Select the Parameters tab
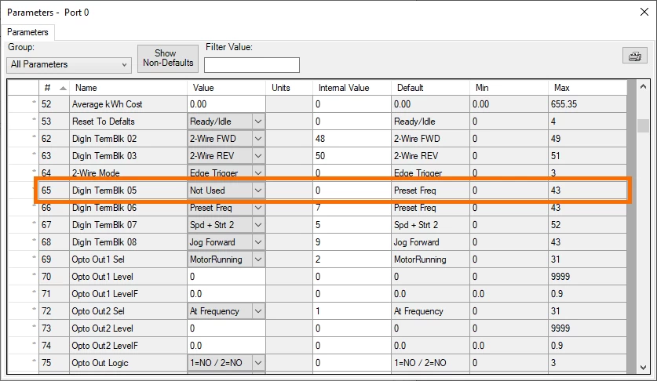 tap(27, 32)
